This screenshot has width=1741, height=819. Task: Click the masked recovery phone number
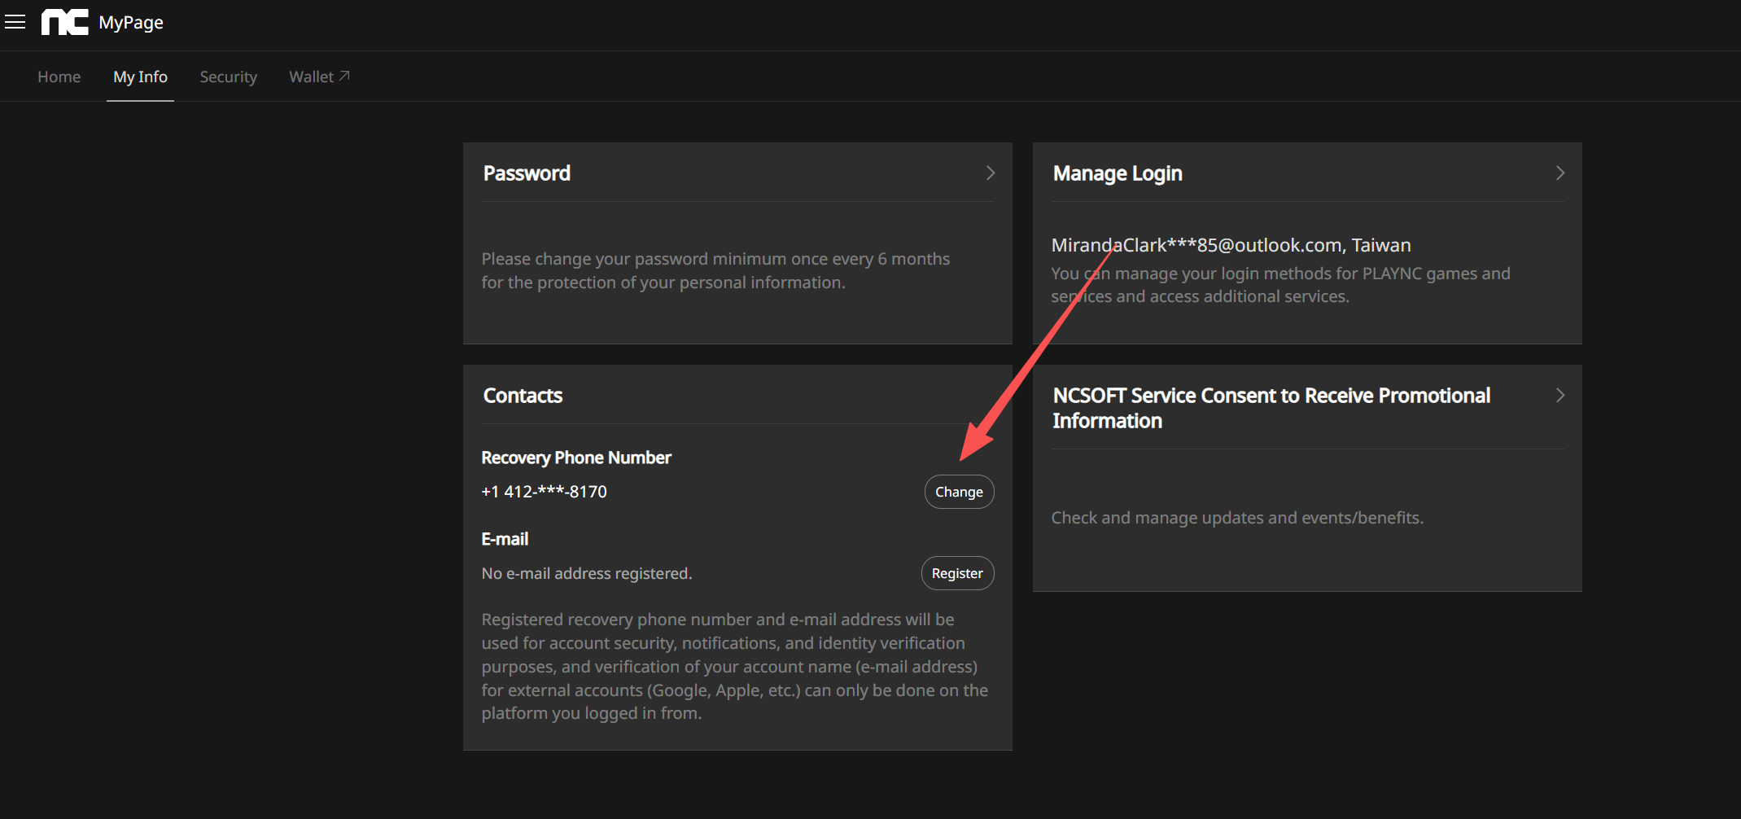tap(544, 492)
